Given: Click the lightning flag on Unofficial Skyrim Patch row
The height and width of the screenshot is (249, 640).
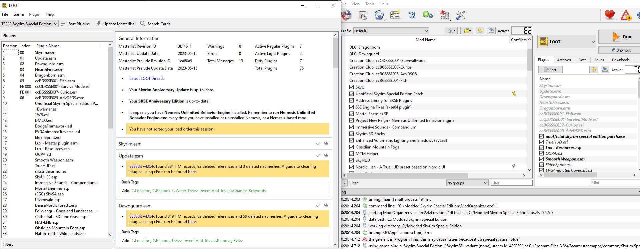Looking at the screenshot, I should (x=514, y=94).
